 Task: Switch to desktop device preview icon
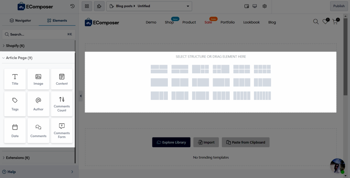[255, 6]
